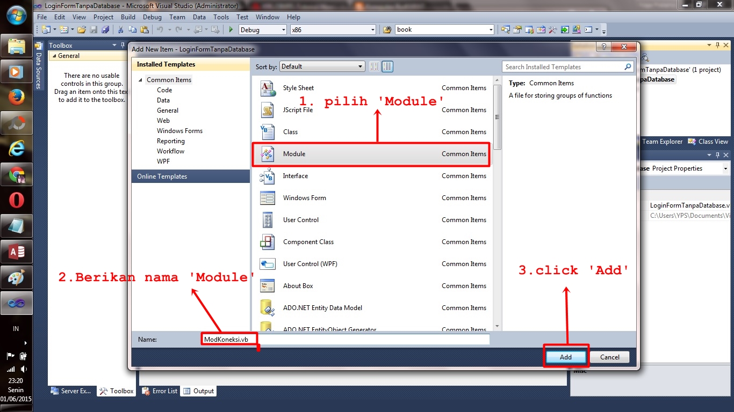Screen dimensions: 734x412
Task: Select the Class template icon
Action: 267,131
